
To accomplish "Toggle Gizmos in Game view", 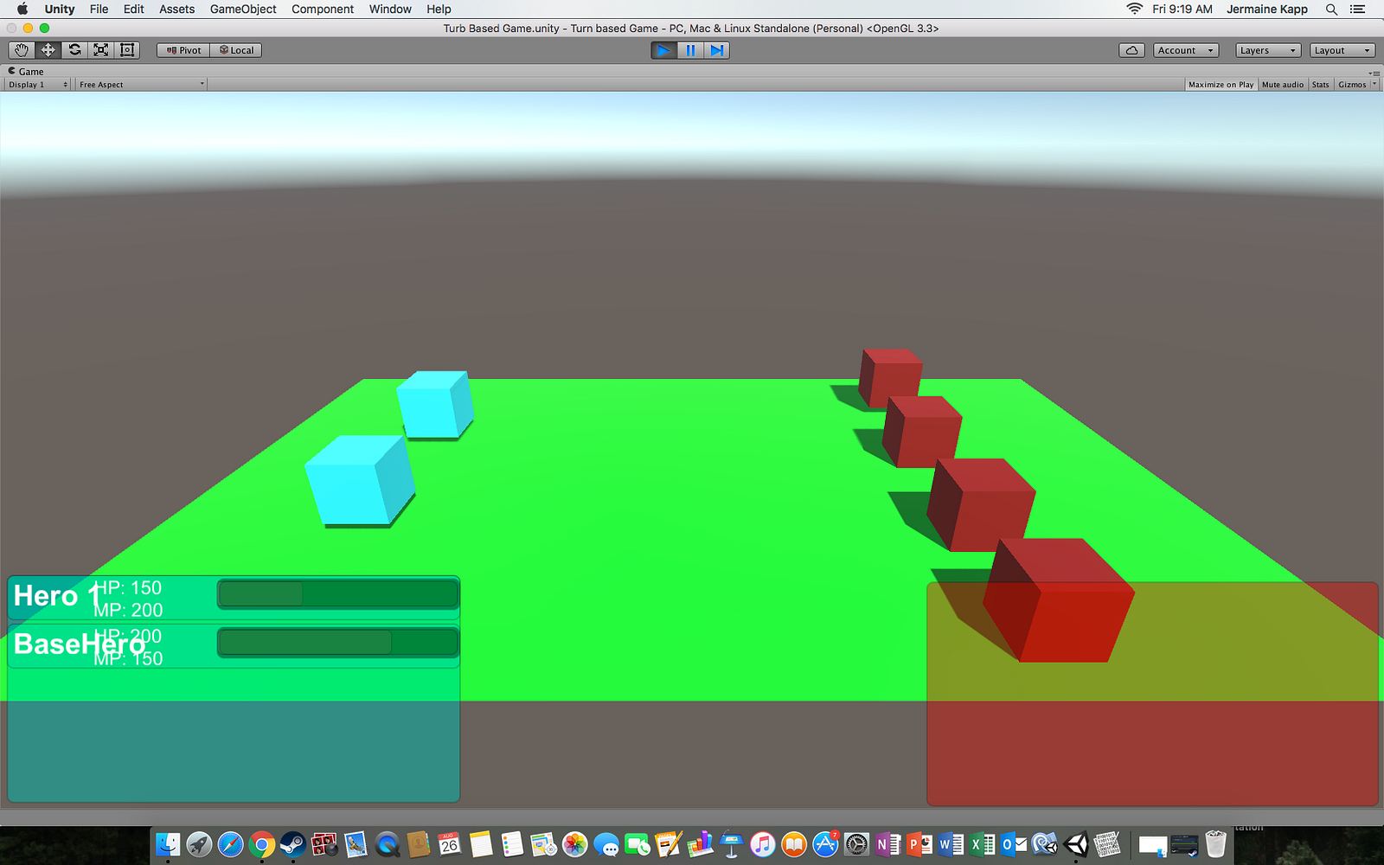I will [x=1352, y=85].
